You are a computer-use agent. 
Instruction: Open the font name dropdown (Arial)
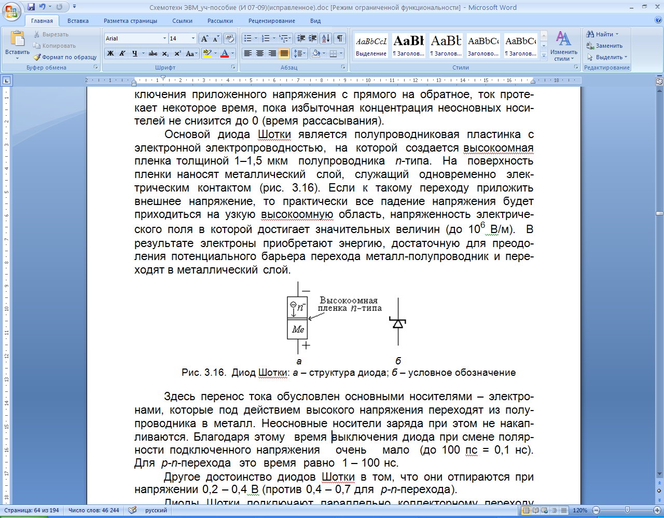point(164,38)
